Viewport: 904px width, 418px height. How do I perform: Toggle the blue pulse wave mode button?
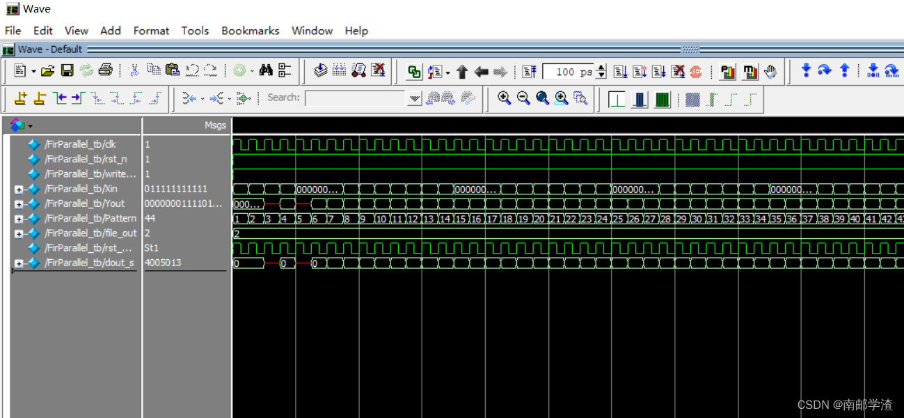640,100
